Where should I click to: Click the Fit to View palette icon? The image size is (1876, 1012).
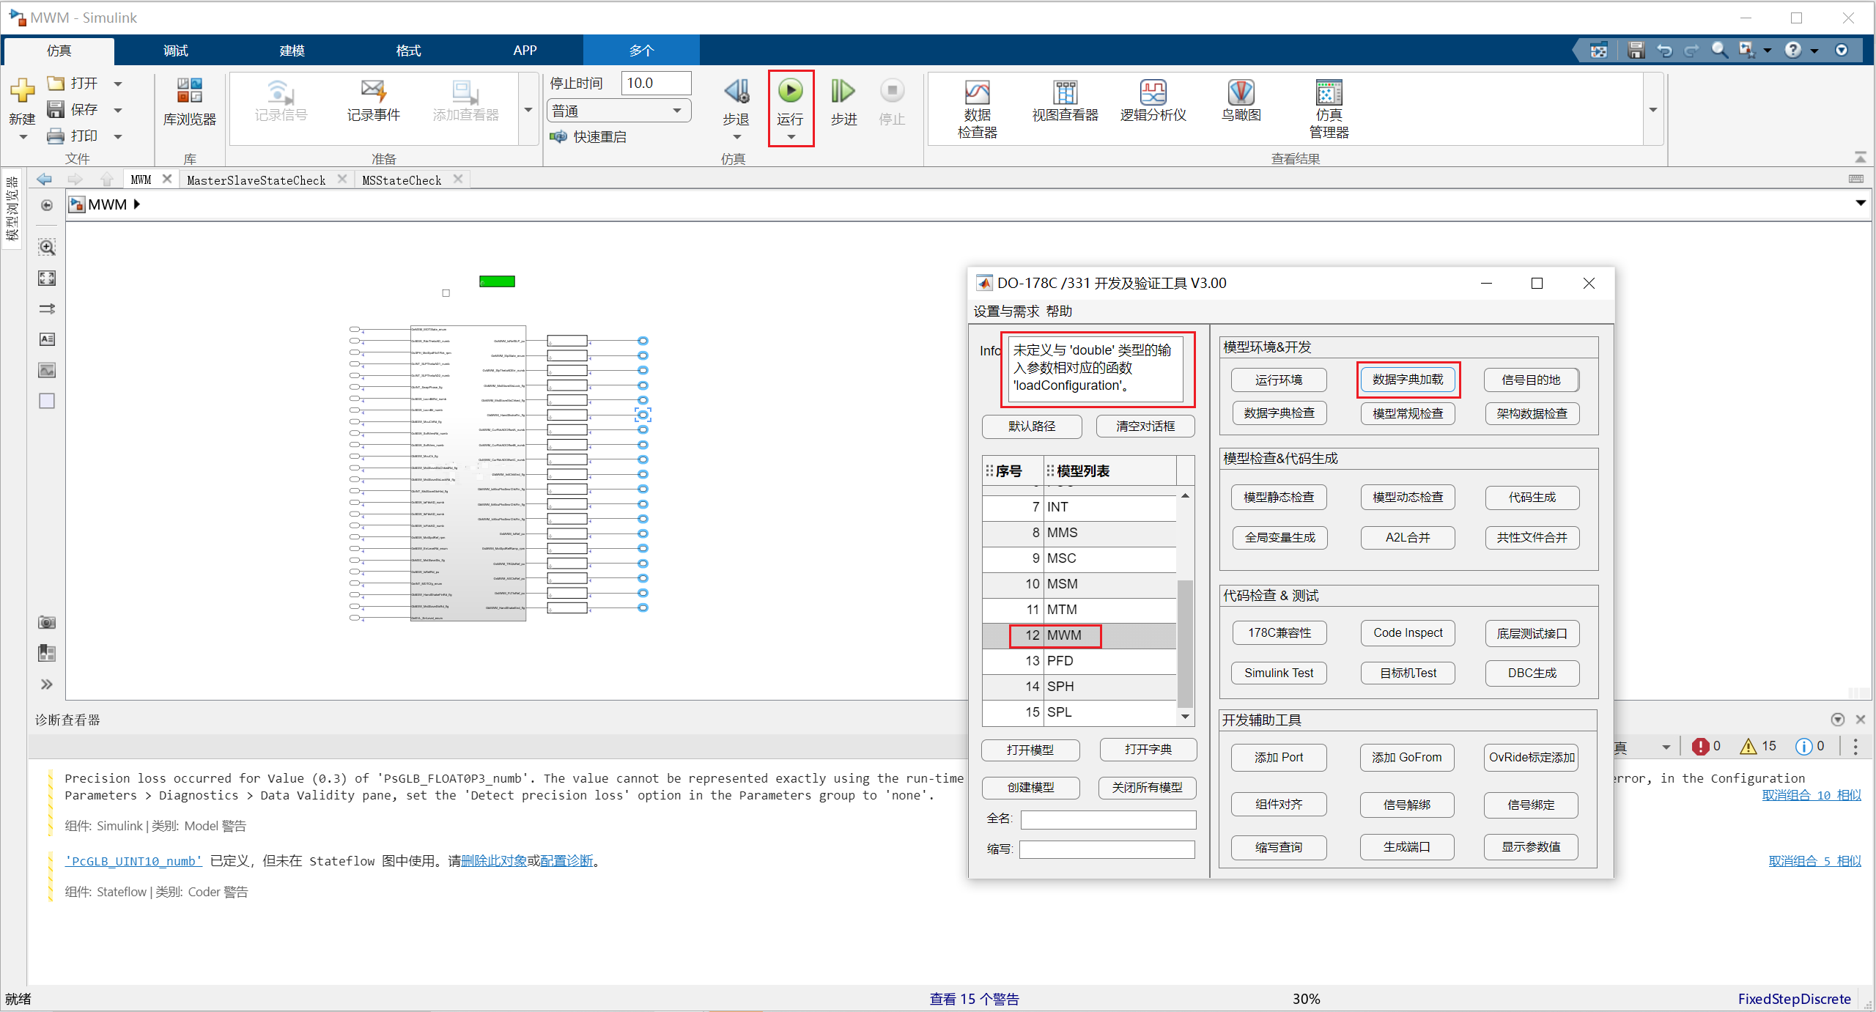pos(47,278)
